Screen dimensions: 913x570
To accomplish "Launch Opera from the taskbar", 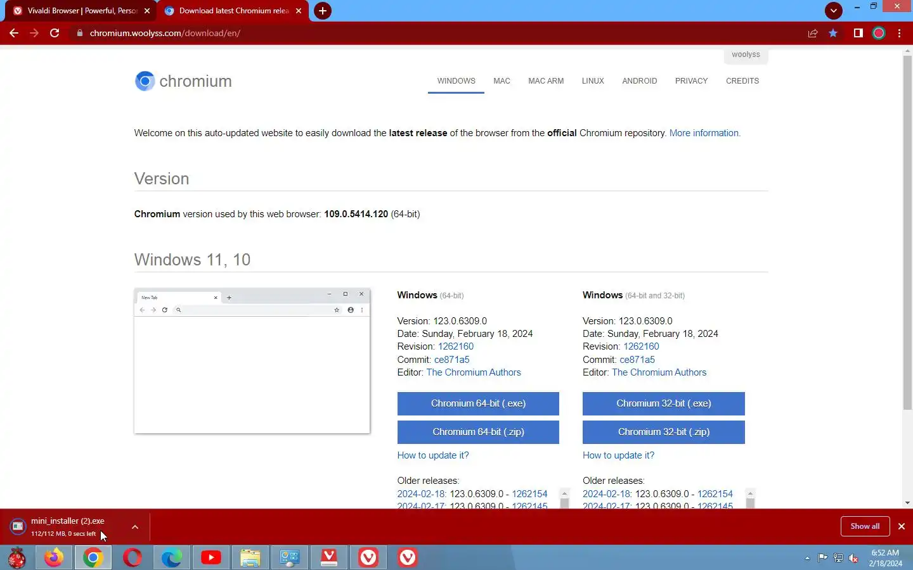I will pos(133,557).
